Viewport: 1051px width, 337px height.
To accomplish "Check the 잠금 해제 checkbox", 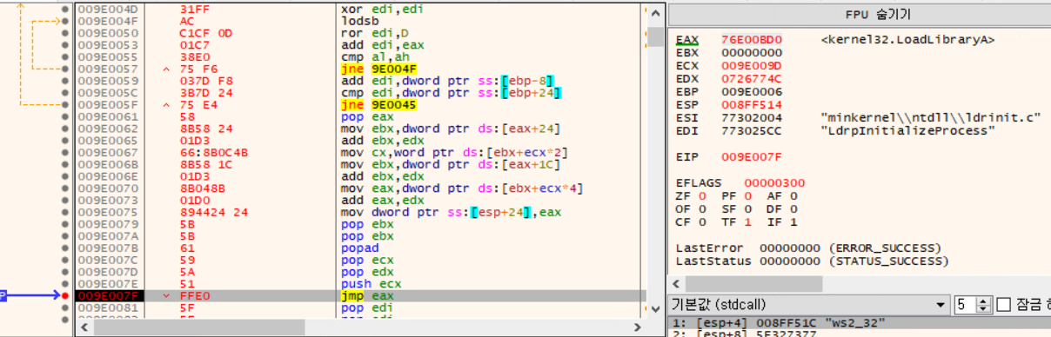I will click(x=1003, y=306).
